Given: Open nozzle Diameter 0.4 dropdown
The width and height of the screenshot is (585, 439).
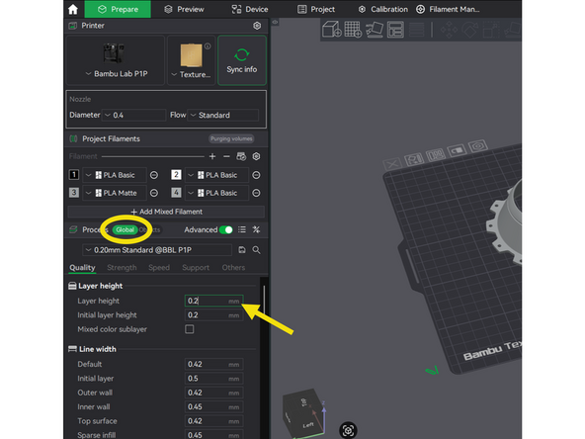Looking at the screenshot, I should tap(134, 115).
